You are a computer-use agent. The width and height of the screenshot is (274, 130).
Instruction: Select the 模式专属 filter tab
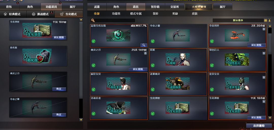pos(136,13)
